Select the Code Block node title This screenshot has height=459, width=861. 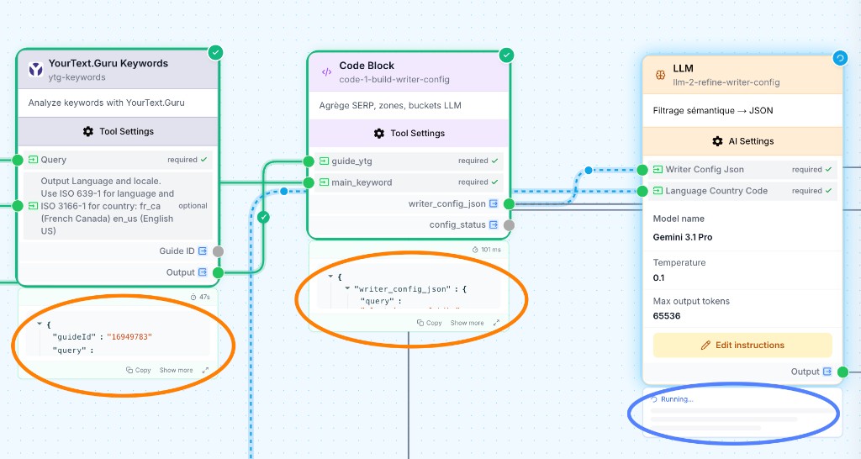tap(367, 66)
